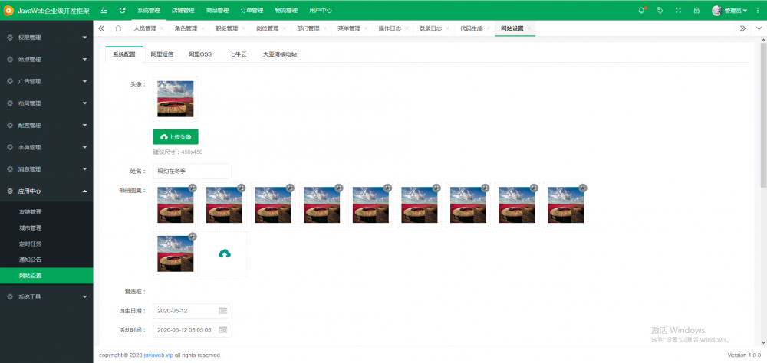
Task: Expand the 消息管理 sidebar menu arrow
Action: (84, 169)
